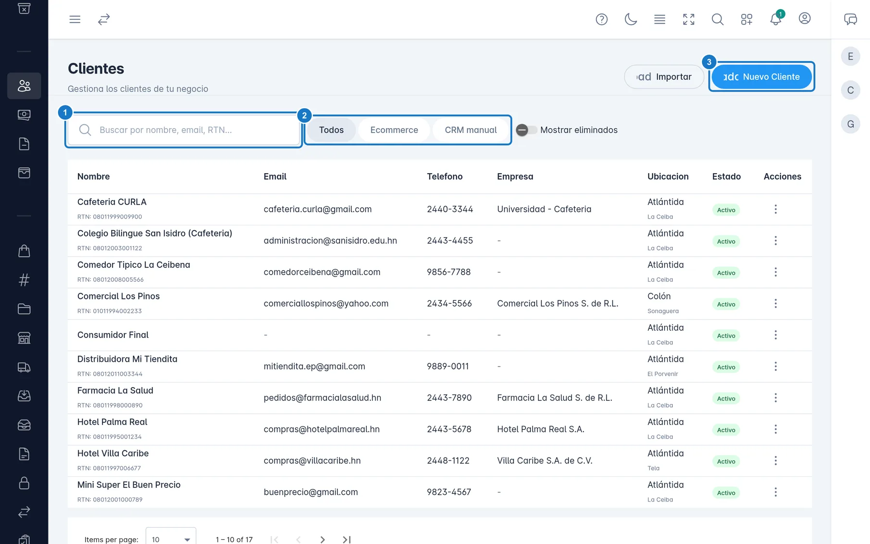
Task: Open actions menu for Farmacia La Salud
Action: [x=776, y=398]
